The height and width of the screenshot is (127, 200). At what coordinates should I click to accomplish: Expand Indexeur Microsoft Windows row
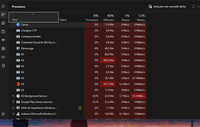[x=13, y=114]
